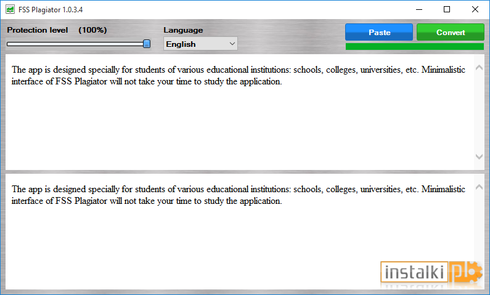490x295 pixels.
Task: Click the green Convert button
Action: coord(451,32)
